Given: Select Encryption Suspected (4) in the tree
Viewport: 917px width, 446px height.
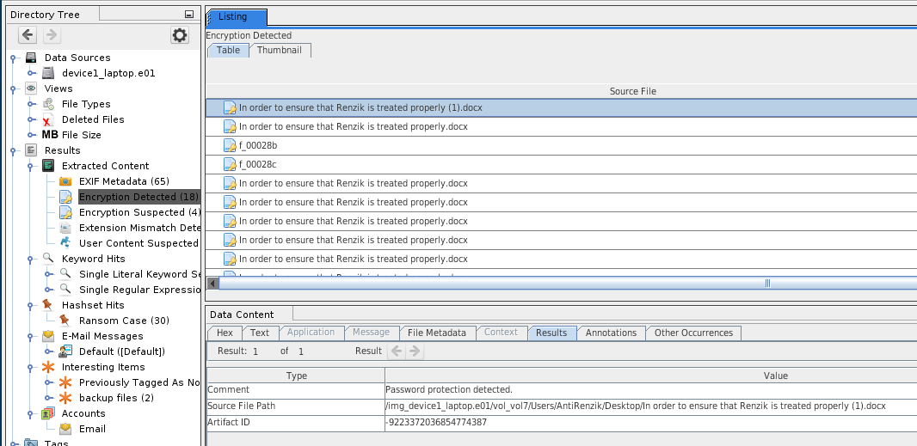Looking at the screenshot, I should (x=139, y=212).
